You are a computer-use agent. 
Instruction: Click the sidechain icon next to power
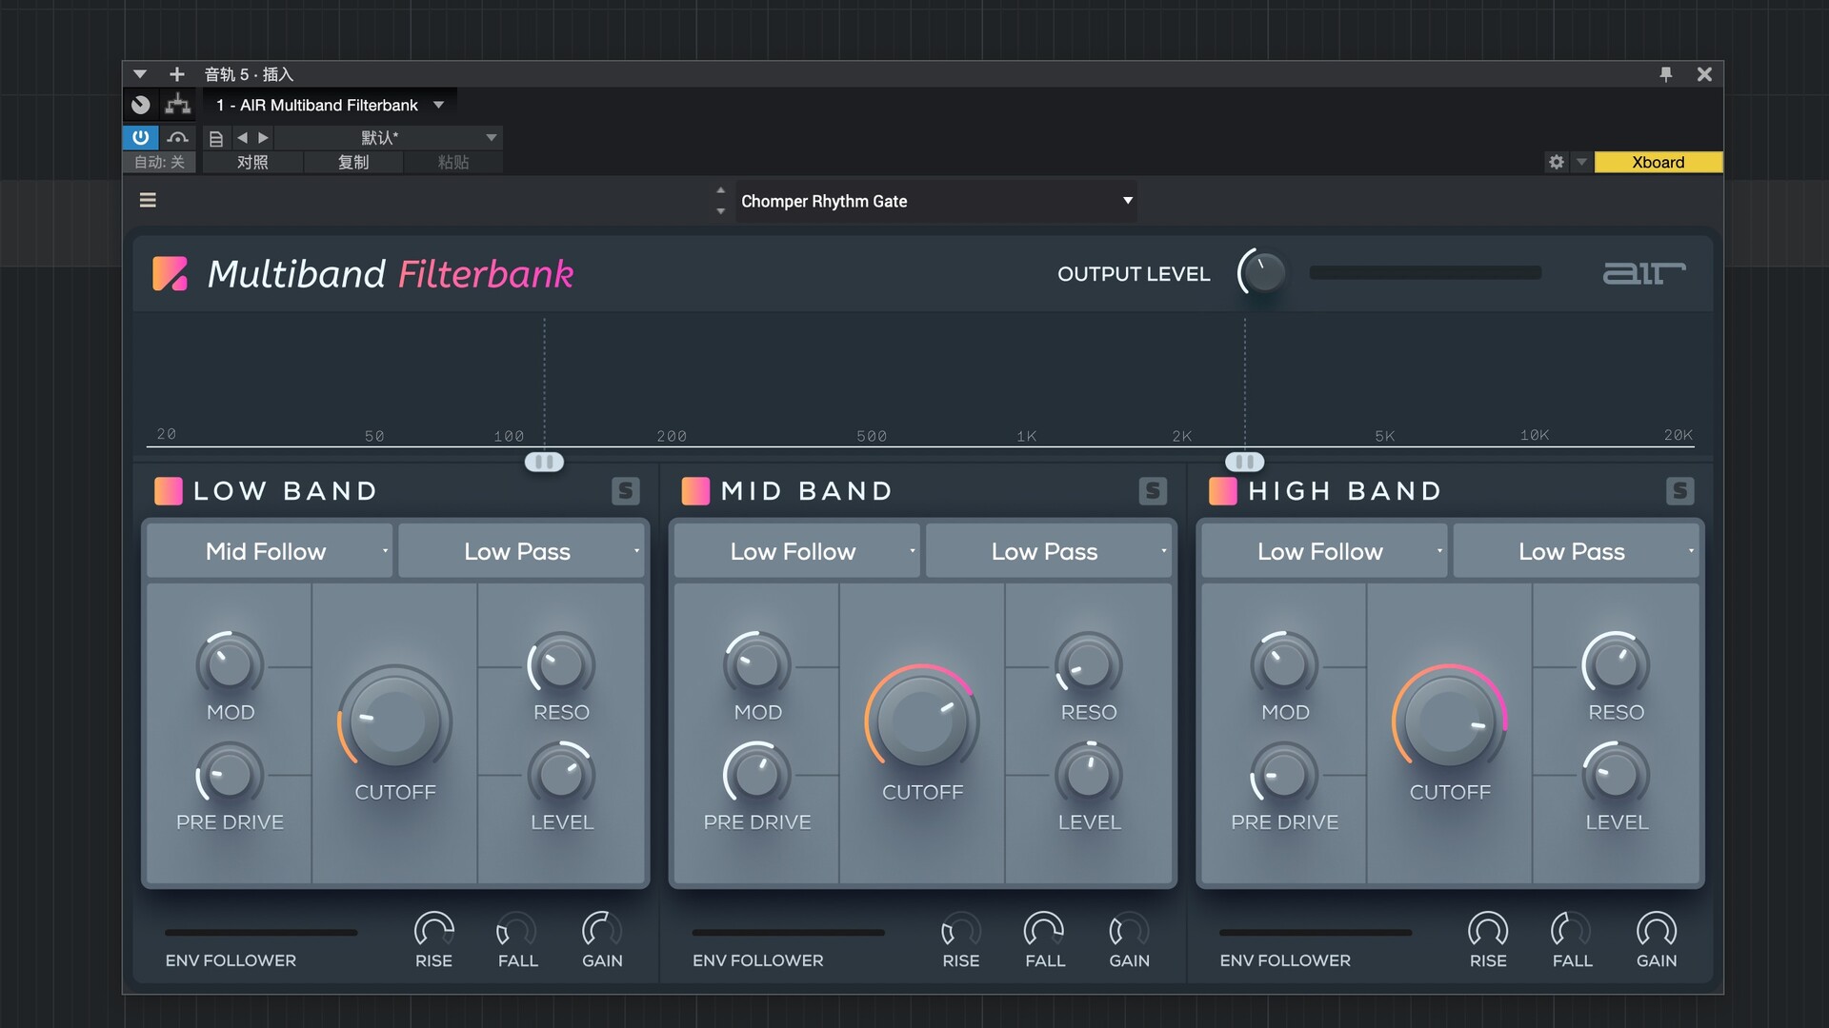click(177, 137)
